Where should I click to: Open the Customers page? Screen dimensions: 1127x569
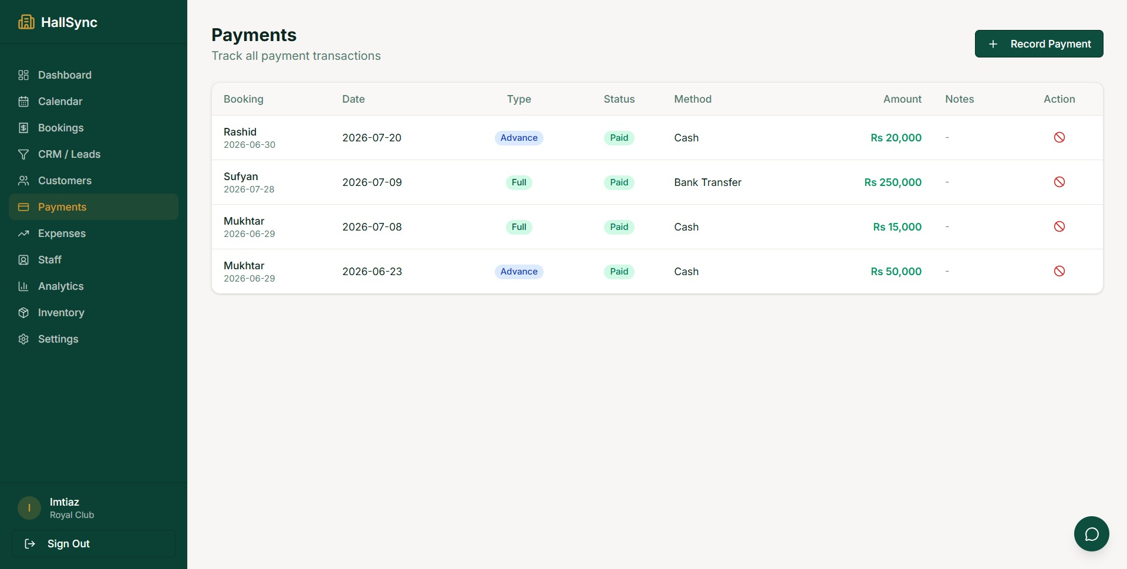[94, 181]
